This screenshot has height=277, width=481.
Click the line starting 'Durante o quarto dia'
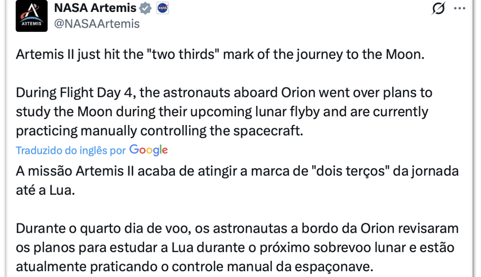click(237, 229)
